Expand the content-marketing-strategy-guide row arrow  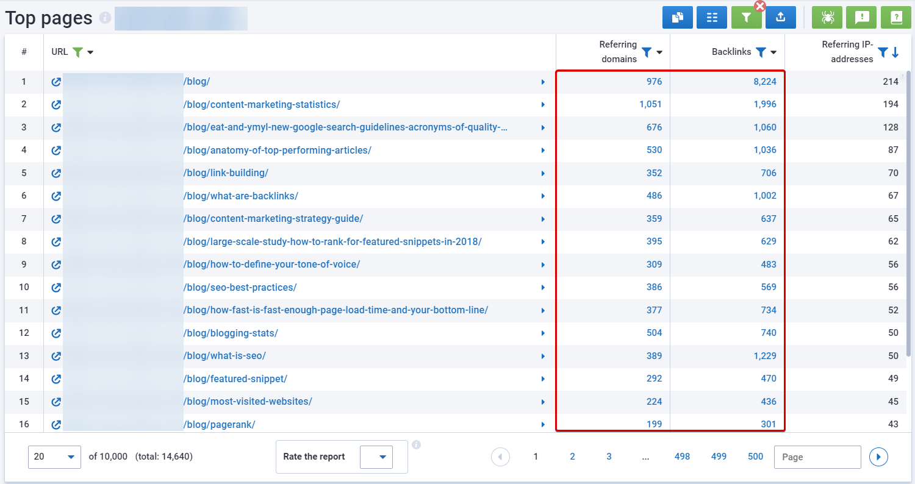(x=543, y=219)
